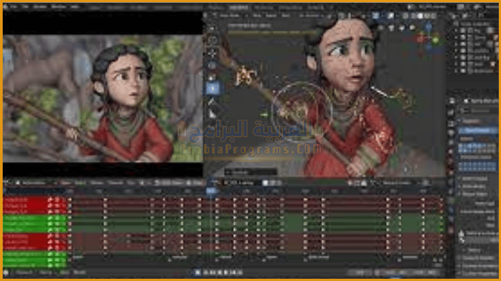This screenshot has width=501, height=281.
Task: Open Playback dropdown in timeline footer
Action: (x=25, y=272)
